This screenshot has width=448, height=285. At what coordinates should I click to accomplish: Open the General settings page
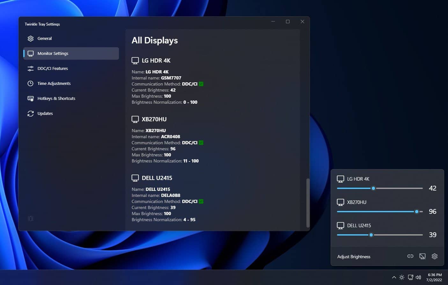(44, 38)
